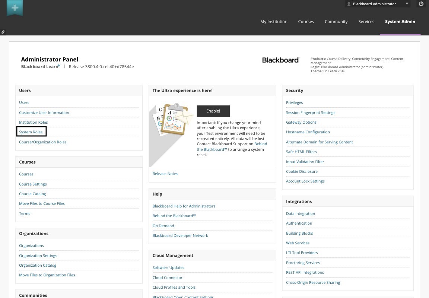The image size is (429, 298).
Task: Open Course/Organization Roles
Action: [43, 142]
